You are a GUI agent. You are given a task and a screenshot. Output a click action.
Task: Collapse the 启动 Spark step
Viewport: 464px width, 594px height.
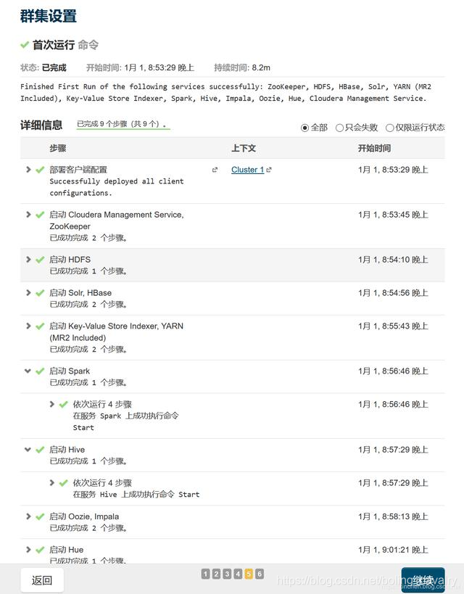28,371
